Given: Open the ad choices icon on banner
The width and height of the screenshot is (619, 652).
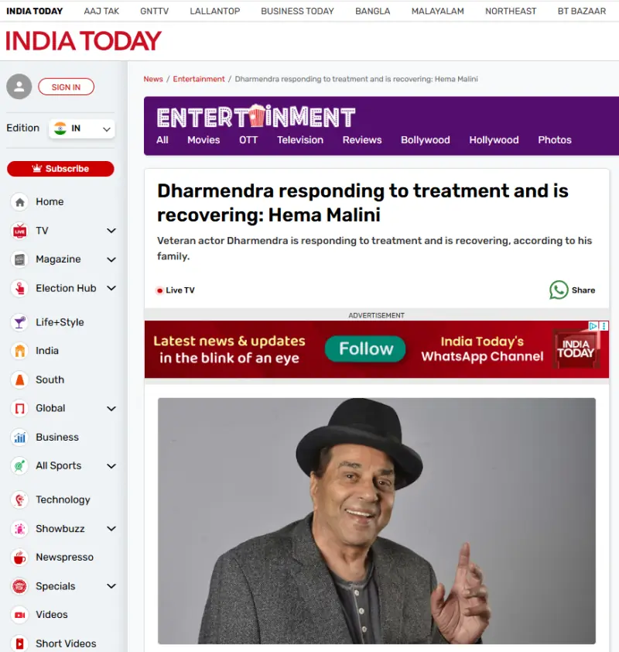Looking at the screenshot, I should coord(593,326).
